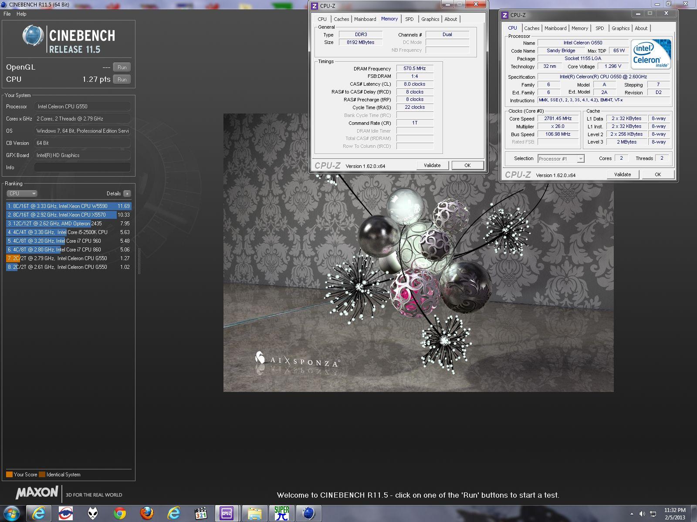Open Media Player Classic 321 taskbar icon
Image resolution: width=697 pixels, height=522 pixels.
201,513
